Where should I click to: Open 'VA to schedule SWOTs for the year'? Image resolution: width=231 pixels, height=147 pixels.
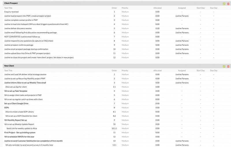18,137
